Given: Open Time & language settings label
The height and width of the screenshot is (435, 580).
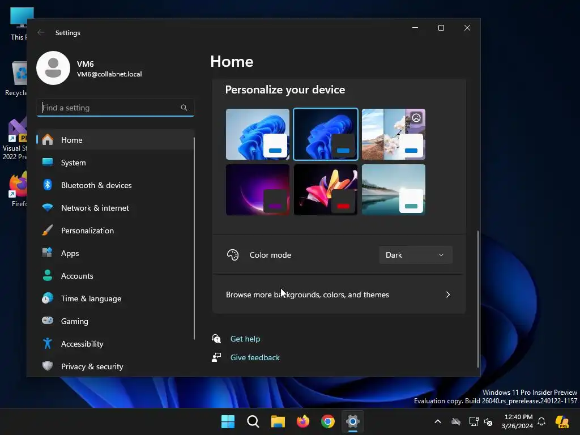Looking at the screenshot, I should pos(91,298).
